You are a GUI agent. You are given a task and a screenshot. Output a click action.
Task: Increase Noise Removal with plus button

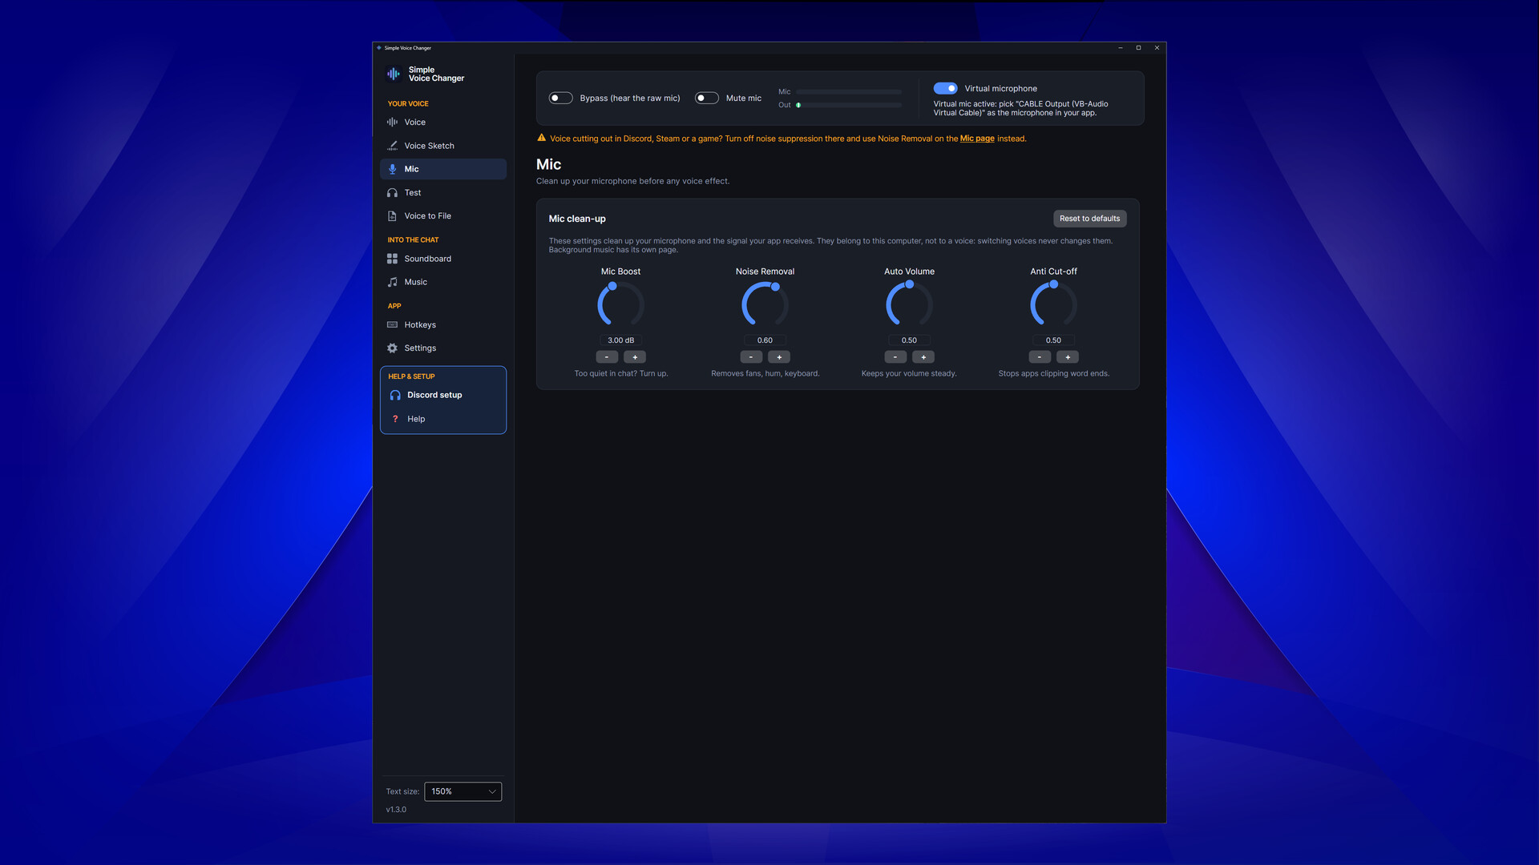pyautogui.click(x=779, y=357)
